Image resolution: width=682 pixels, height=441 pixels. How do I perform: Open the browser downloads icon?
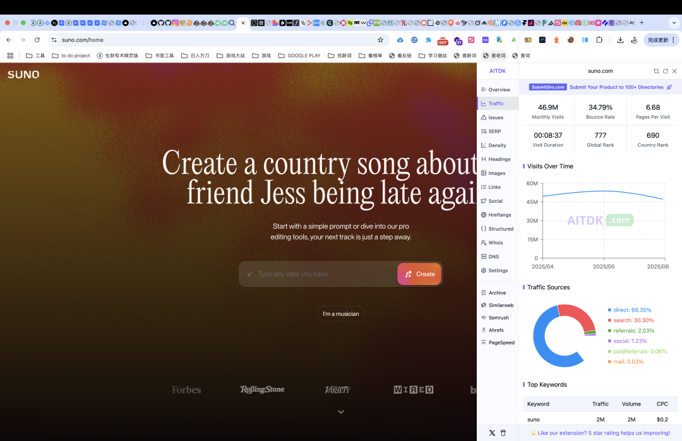(620, 40)
